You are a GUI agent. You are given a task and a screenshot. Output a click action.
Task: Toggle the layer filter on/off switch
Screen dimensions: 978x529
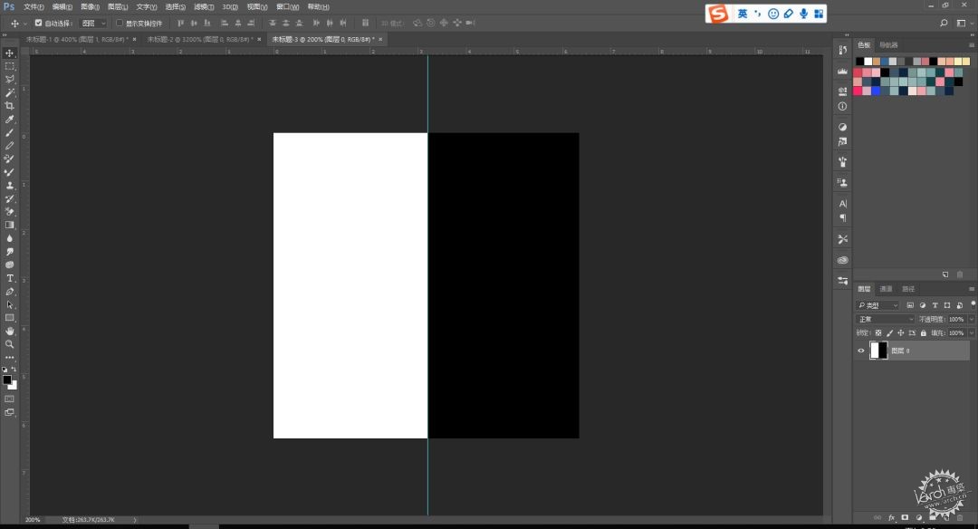pos(973,303)
